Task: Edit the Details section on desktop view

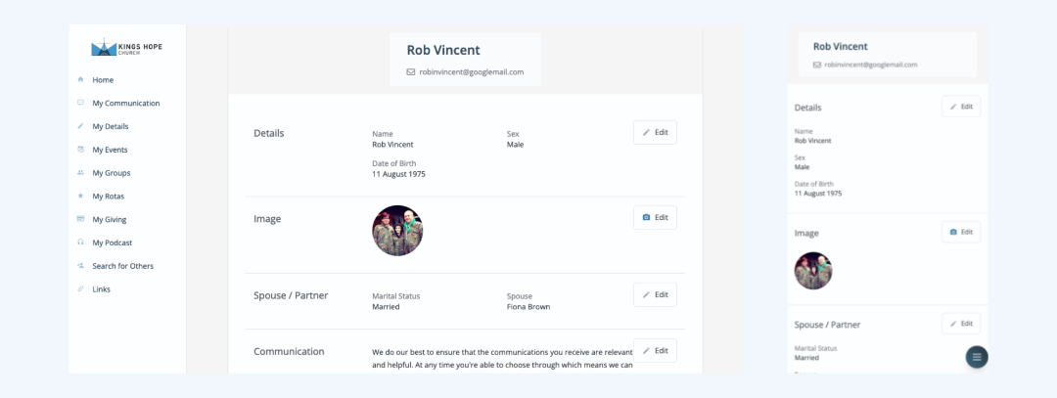Action: [x=655, y=133]
